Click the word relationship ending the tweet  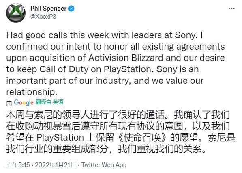pyautogui.click(x=32, y=92)
